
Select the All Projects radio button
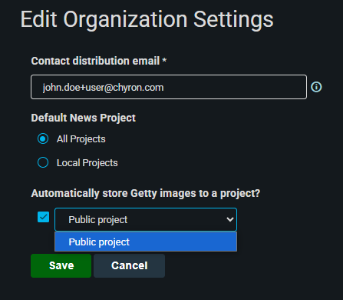click(43, 138)
